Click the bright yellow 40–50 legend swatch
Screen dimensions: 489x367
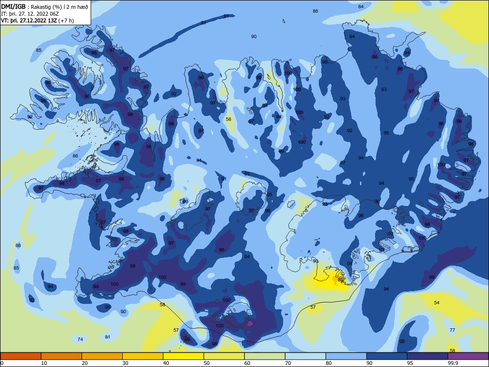tap(183, 356)
